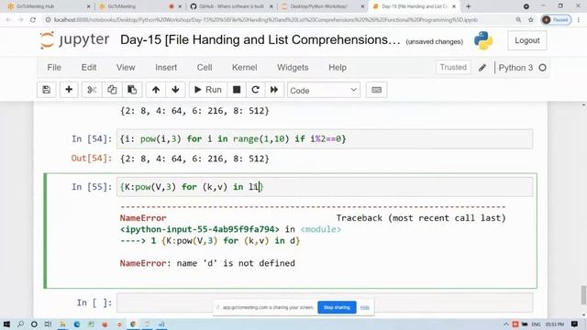Viewport: 587px width, 330px height.
Task: Switch to GoToMeeting Hub tab
Action: pyautogui.click(x=48, y=6)
